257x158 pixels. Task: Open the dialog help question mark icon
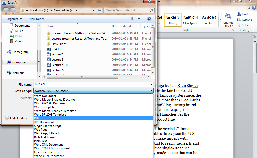149,19
